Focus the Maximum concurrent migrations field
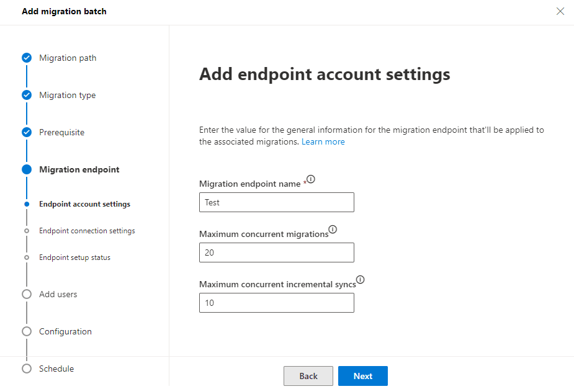 (277, 253)
